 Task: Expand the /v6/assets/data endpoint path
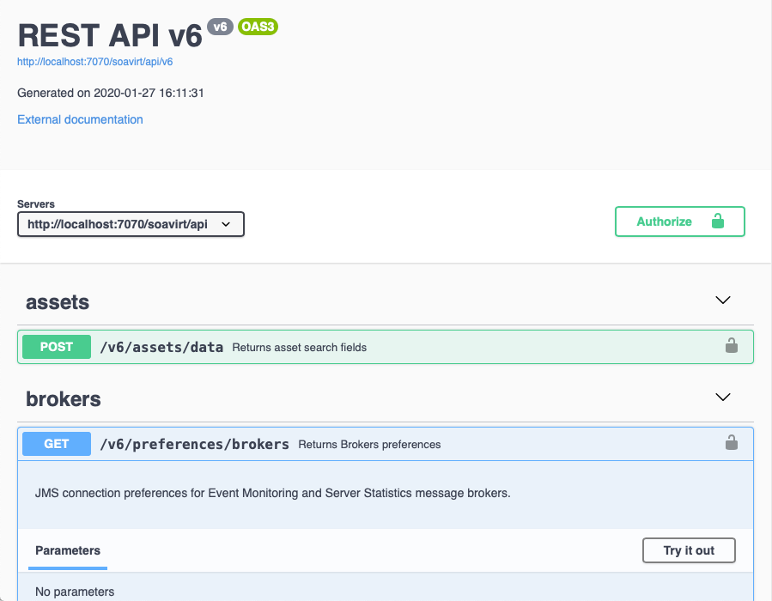tap(161, 348)
